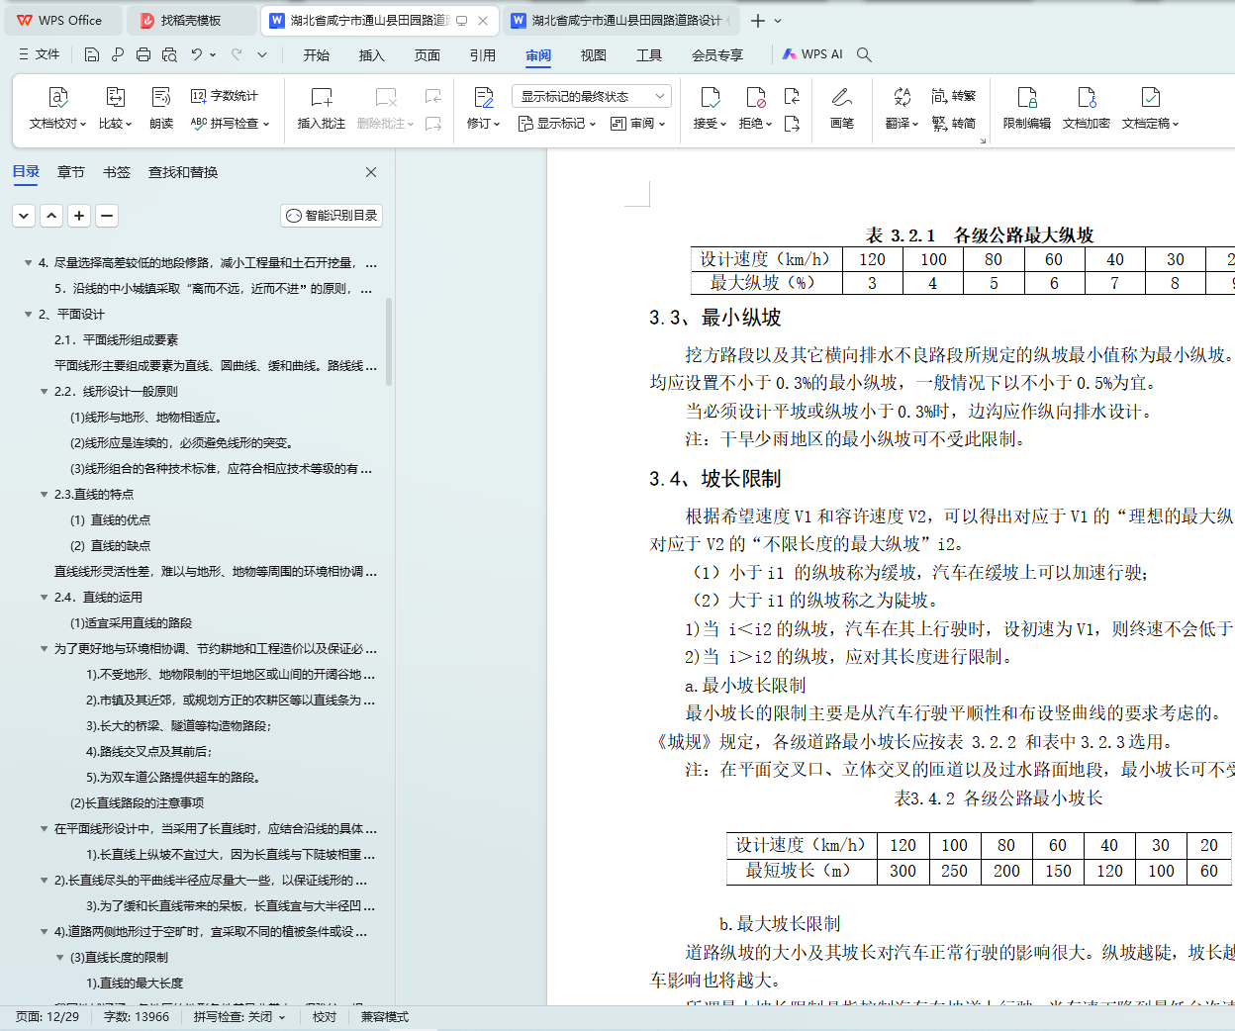The image size is (1235, 1031).
Task: Click the search magnifier icon
Action: (x=864, y=54)
